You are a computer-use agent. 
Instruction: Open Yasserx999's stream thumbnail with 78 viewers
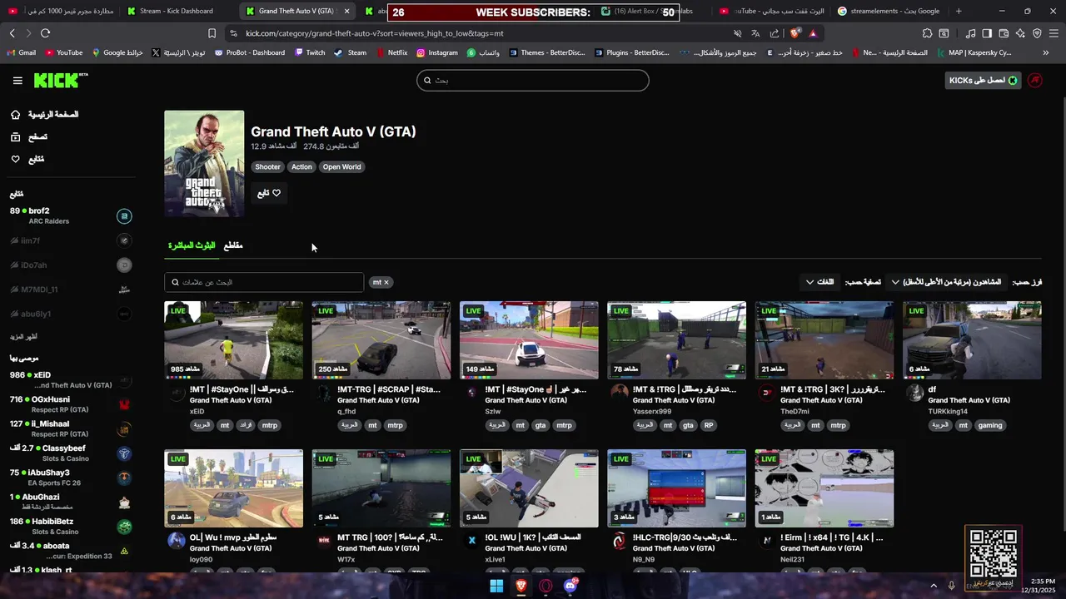[x=676, y=339]
